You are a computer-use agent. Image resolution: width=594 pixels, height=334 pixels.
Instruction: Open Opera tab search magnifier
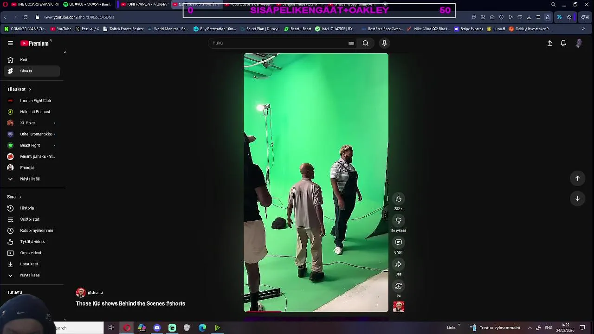[553, 5]
